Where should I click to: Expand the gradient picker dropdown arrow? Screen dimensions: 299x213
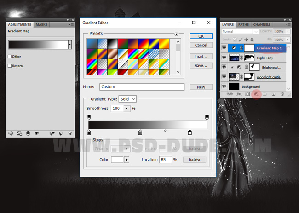pos(69,45)
